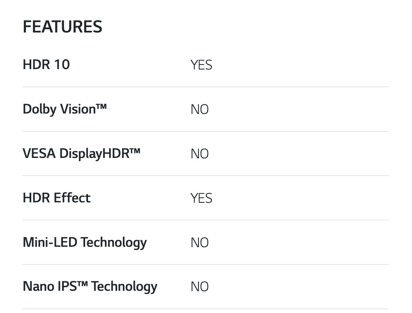The image size is (412, 313).
Task: Click the NO value for VESA DisplayHDR
Action: (x=199, y=154)
